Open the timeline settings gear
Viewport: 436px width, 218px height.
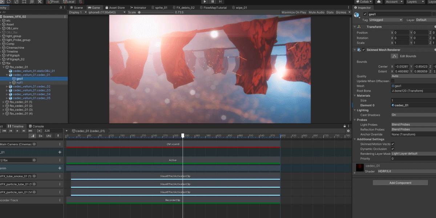coord(348,131)
